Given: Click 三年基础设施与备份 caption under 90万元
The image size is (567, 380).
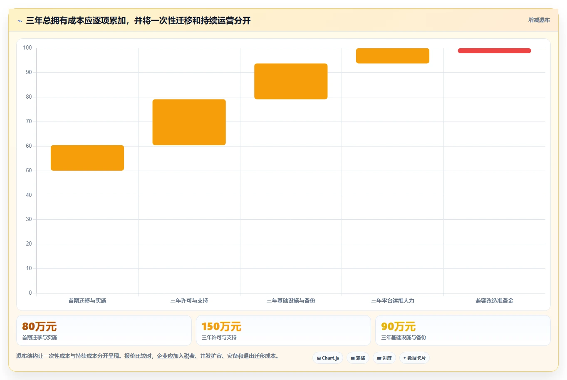Looking at the screenshot, I should click(x=404, y=338).
